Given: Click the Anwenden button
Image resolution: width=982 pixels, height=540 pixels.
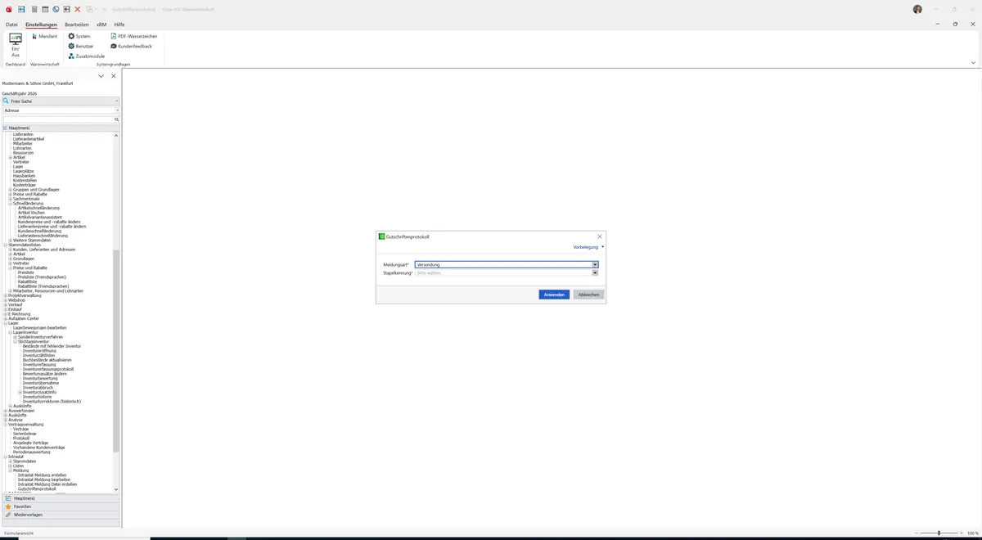Looking at the screenshot, I should coord(554,295).
